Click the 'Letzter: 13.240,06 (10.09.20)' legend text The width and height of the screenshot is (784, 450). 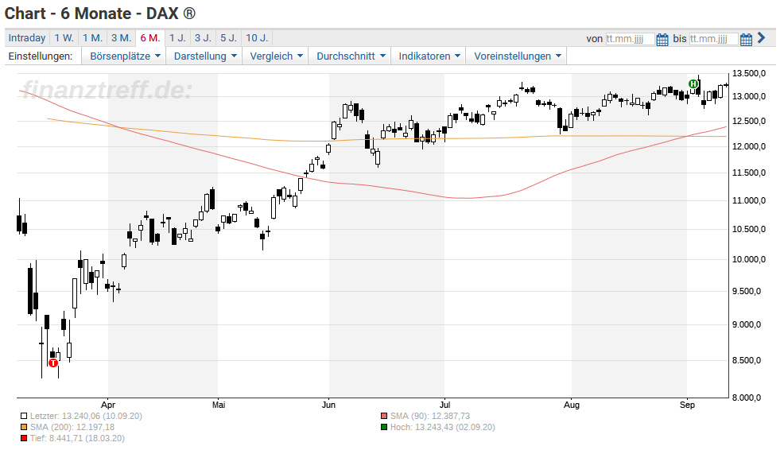(x=86, y=416)
